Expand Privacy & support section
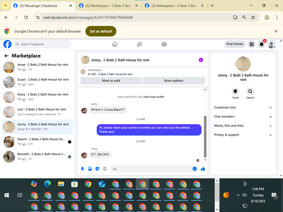283x212 pixels. click(x=243, y=135)
